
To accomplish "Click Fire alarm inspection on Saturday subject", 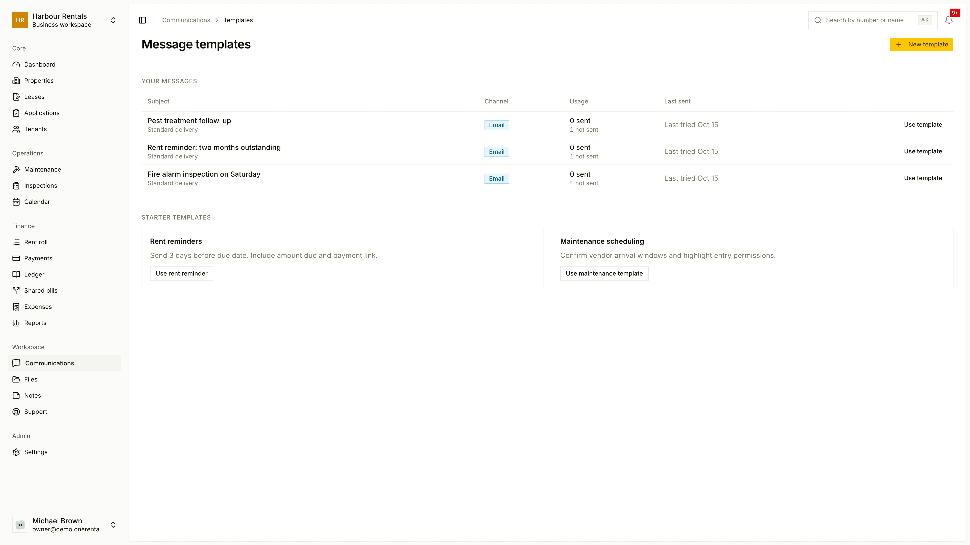I will point(204,175).
